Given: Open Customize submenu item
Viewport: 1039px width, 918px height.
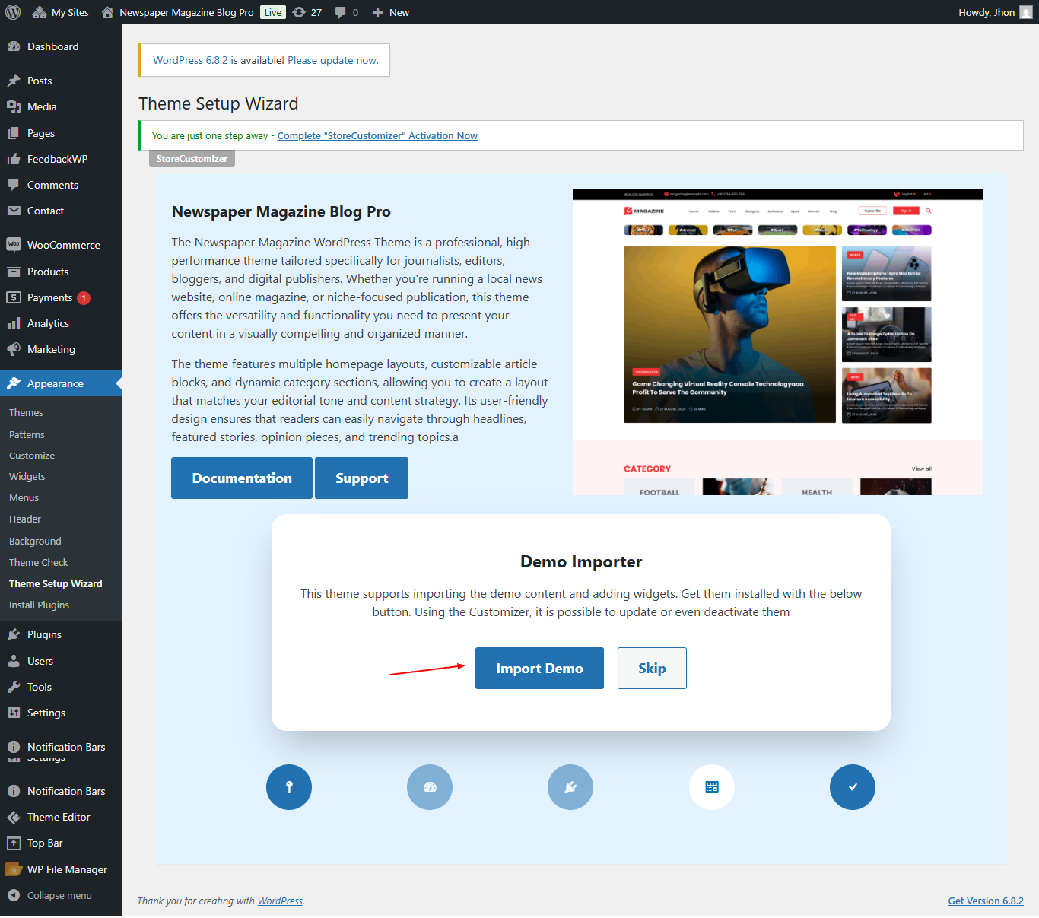Looking at the screenshot, I should pos(32,456).
